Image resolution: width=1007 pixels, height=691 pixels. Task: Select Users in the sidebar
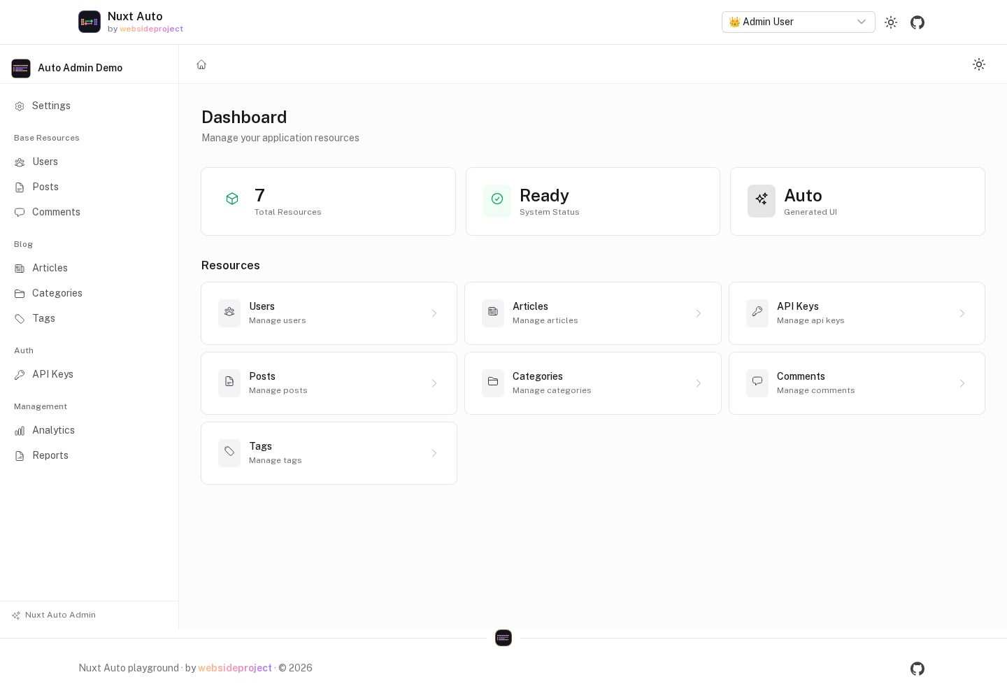(89, 162)
